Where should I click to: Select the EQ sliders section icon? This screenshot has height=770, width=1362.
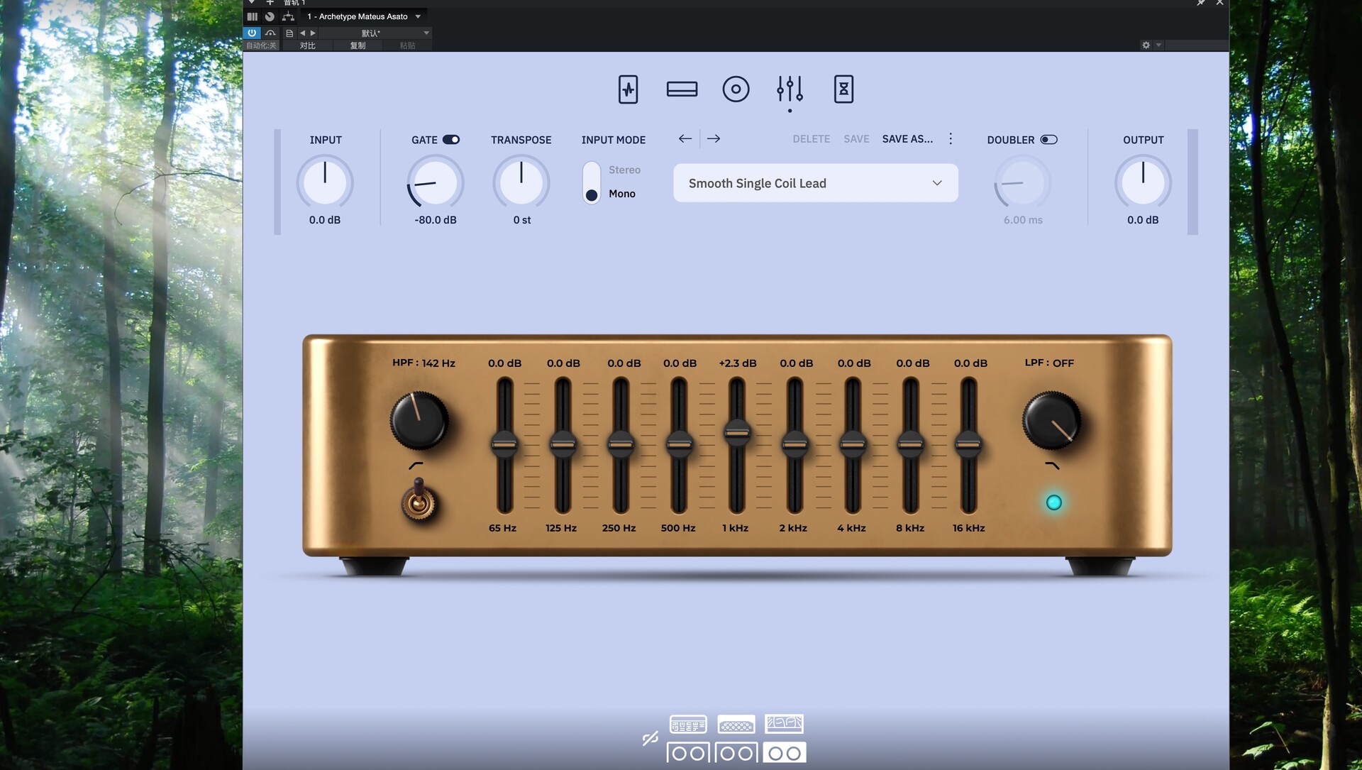click(790, 89)
